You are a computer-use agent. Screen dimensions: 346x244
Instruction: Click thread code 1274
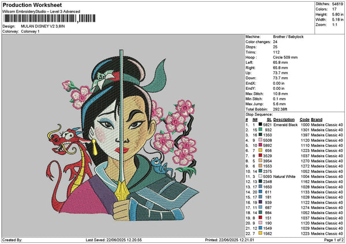click(305, 207)
